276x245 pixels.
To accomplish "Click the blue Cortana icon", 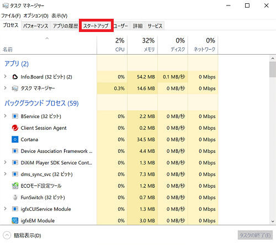I will (15, 140).
